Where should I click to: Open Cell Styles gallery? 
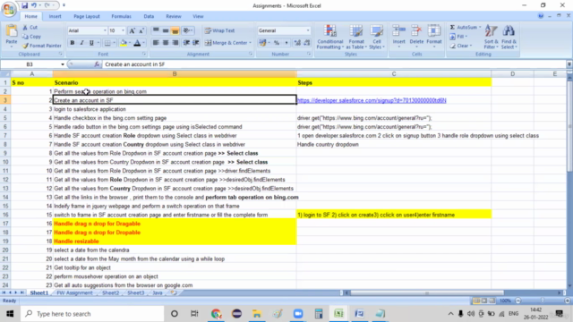[377, 37]
